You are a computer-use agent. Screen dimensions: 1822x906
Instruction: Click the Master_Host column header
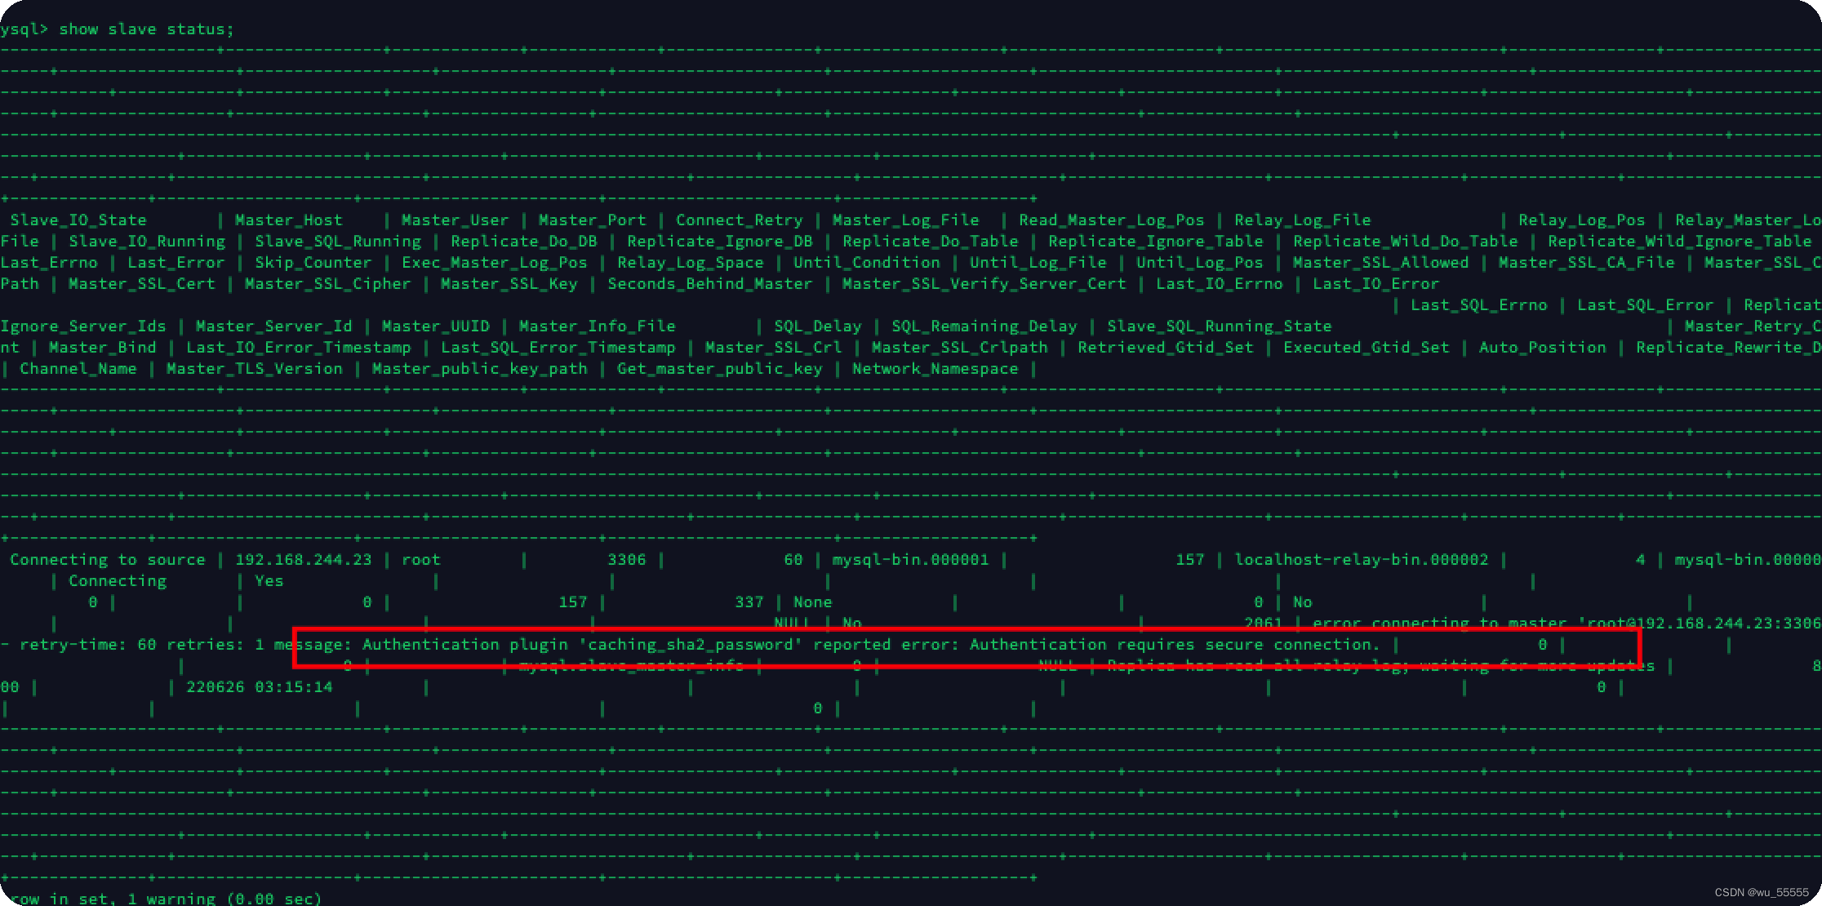(x=288, y=220)
